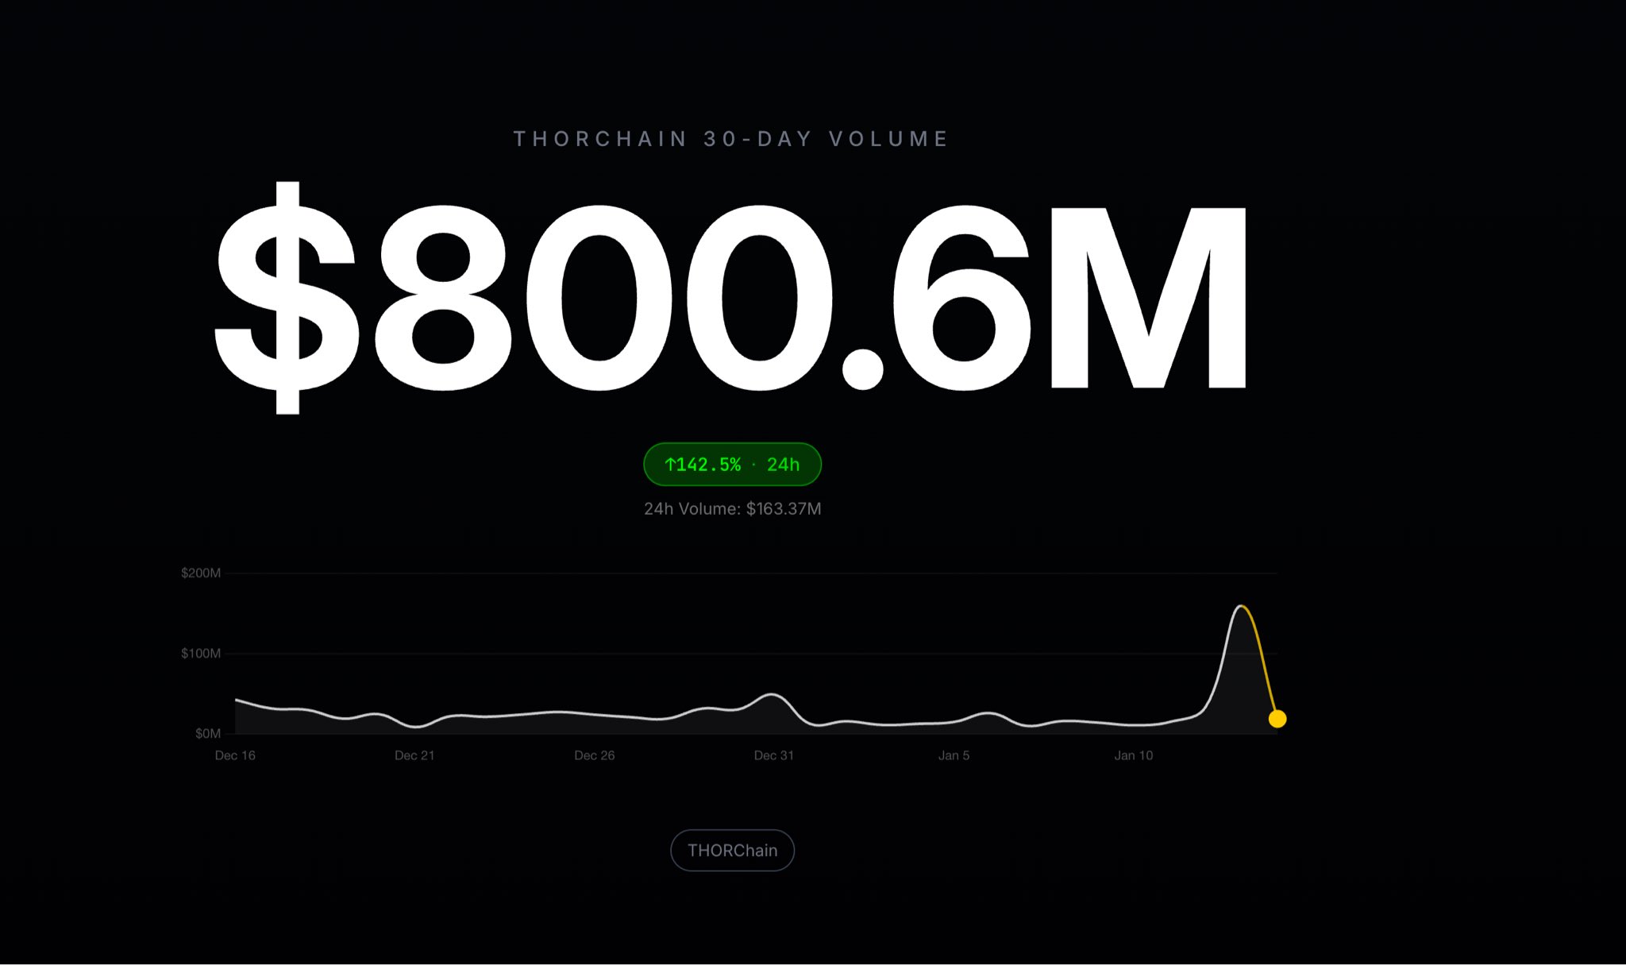Click the yellow endpoint dot on chart
Screen dimensions: 1626x965
coord(1277,719)
